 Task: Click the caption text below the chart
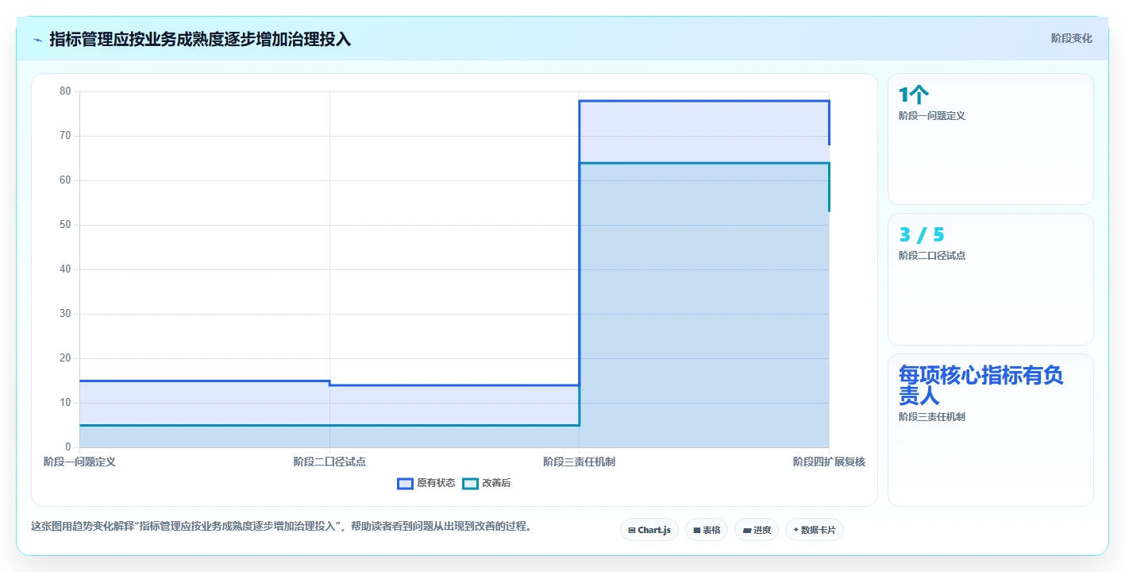pos(281,526)
